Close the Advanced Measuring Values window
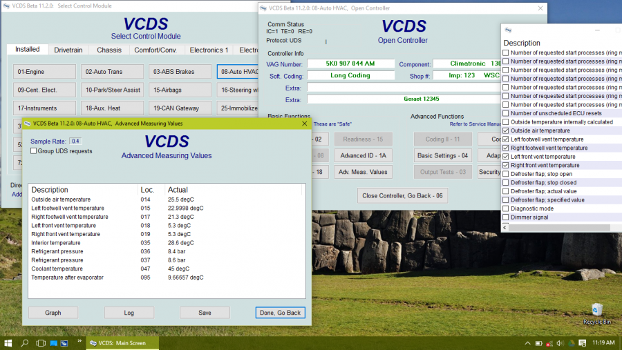This screenshot has height=350, width=622. point(304,124)
